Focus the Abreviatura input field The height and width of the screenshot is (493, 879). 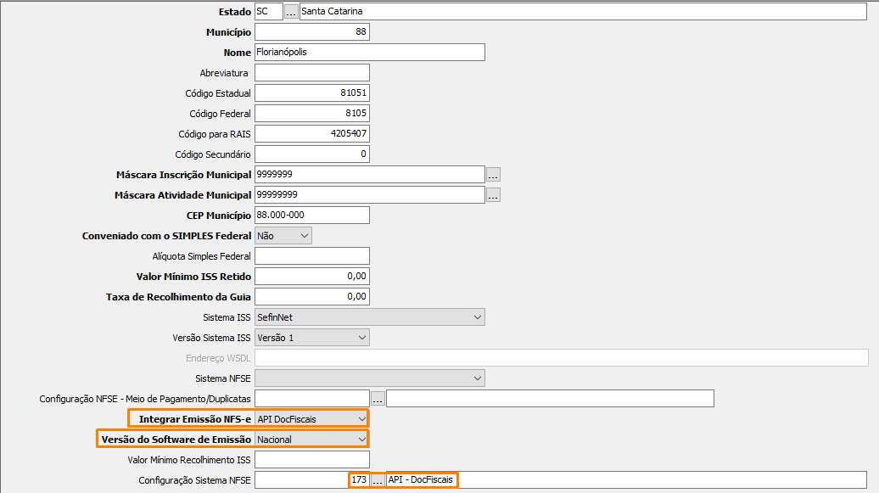[311, 73]
